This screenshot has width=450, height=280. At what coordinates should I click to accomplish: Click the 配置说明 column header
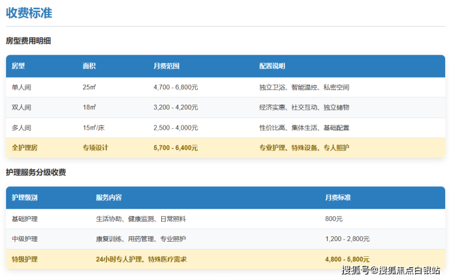(272, 66)
